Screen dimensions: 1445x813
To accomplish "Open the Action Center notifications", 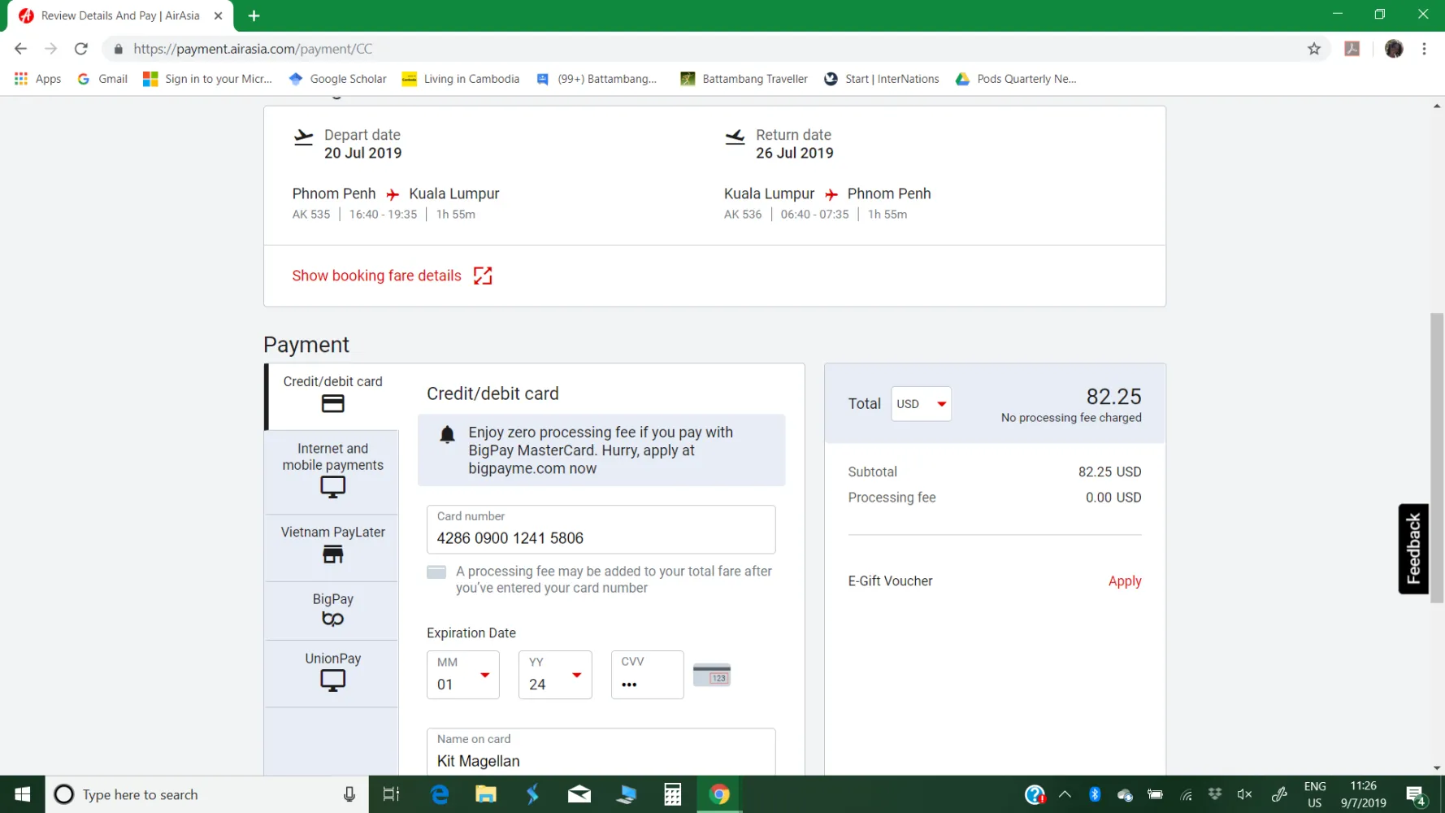I will point(1416,794).
